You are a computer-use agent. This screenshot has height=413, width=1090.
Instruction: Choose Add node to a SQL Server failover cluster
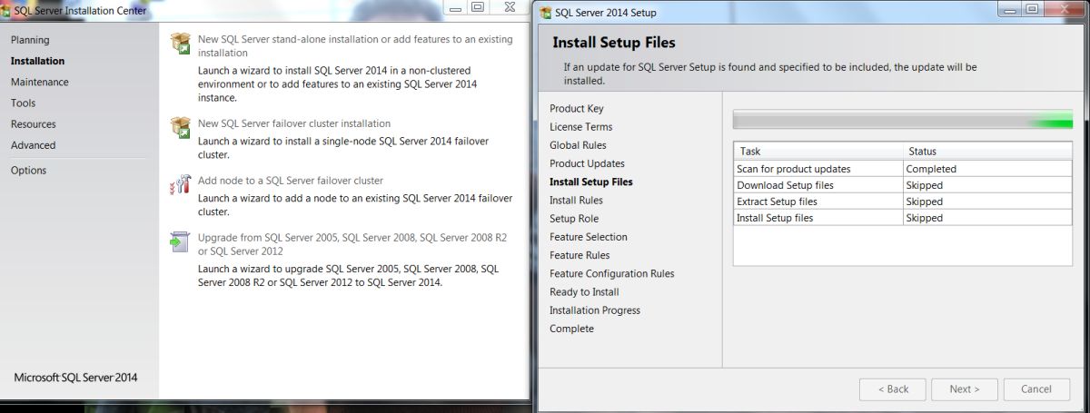pyautogui.click(x=291, y=181)
